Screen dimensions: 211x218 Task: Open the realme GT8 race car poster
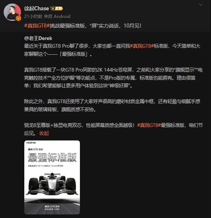click(52, 177)
